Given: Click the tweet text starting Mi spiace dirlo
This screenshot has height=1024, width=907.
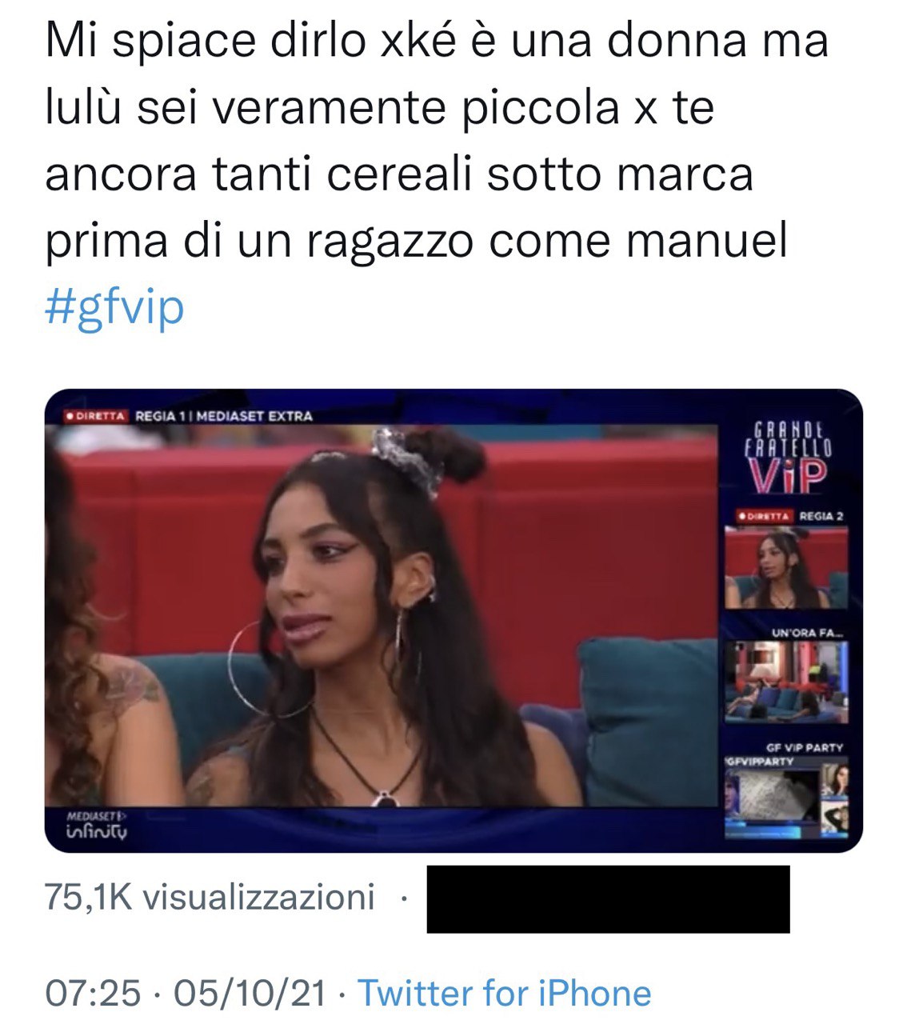Looking at the screenshot, I should coord(437,142).
